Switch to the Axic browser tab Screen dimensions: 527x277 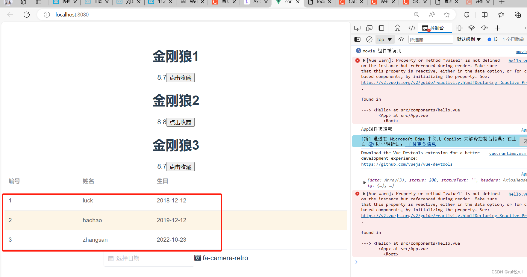click(255, 2)
